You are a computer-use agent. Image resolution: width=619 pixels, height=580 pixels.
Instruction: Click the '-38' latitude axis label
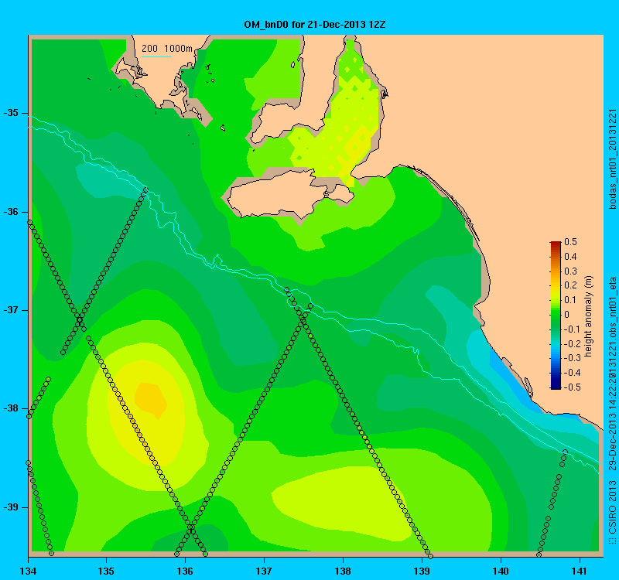tap(11, 408)
